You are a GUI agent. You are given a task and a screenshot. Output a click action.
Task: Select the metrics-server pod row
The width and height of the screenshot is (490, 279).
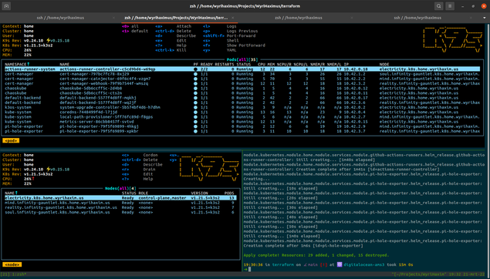click(242, 122)
